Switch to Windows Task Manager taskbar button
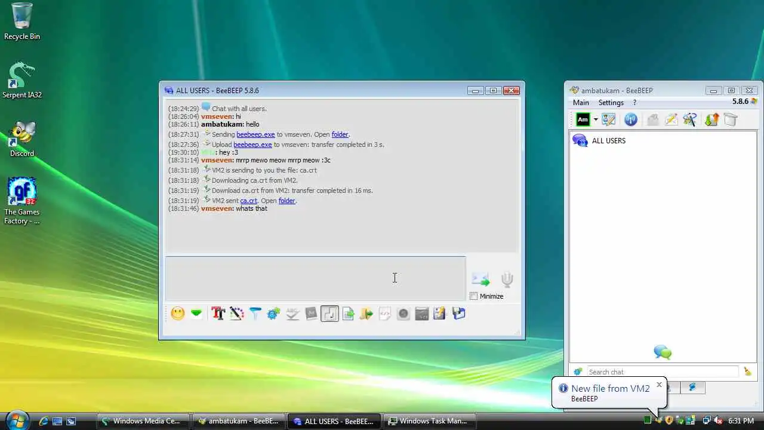 click(429, 421)
